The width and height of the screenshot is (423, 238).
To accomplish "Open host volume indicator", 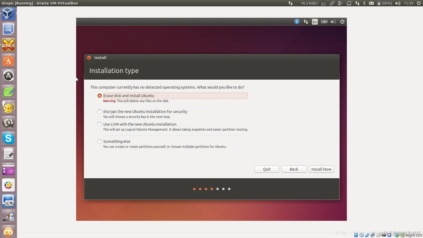I will (398, 3).
